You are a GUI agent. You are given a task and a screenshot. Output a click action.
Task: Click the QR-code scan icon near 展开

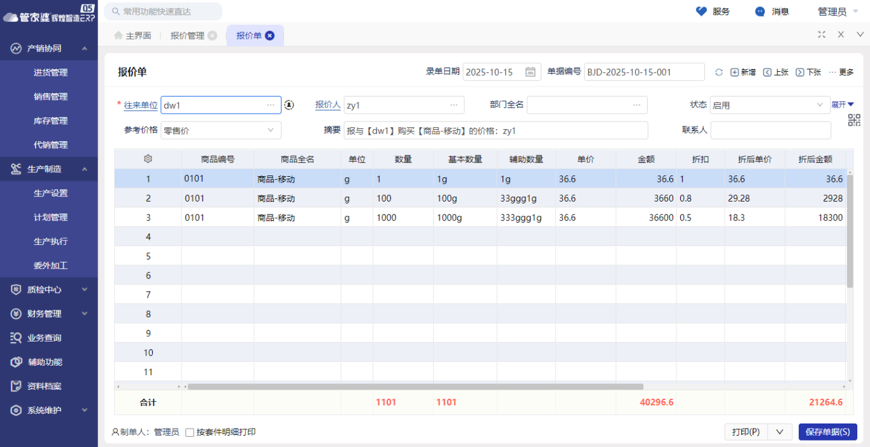(x=855, y=120)
